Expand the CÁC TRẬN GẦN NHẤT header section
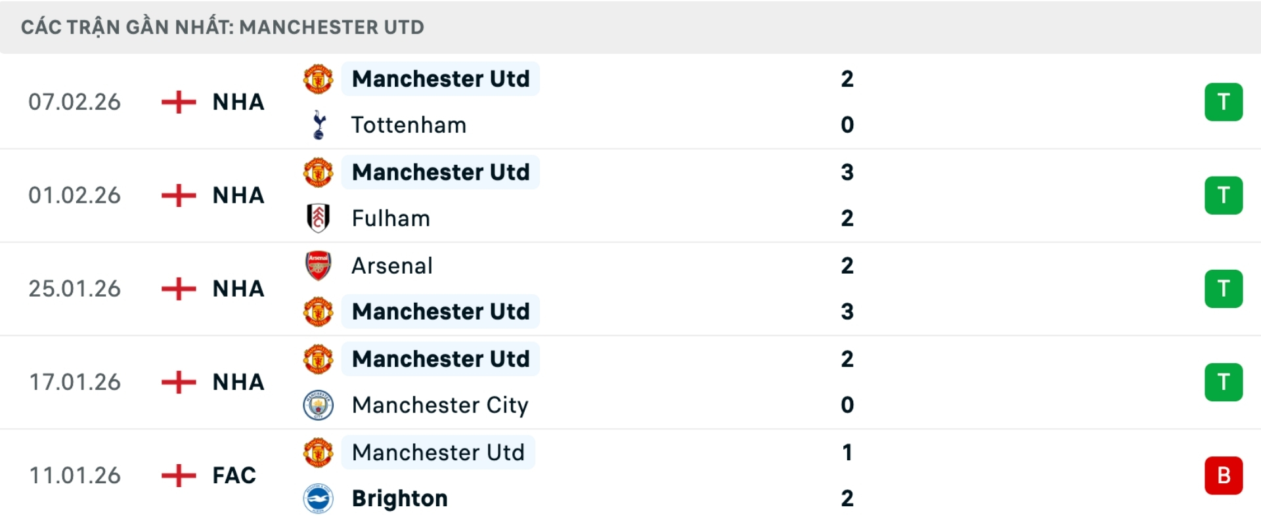 223,27
